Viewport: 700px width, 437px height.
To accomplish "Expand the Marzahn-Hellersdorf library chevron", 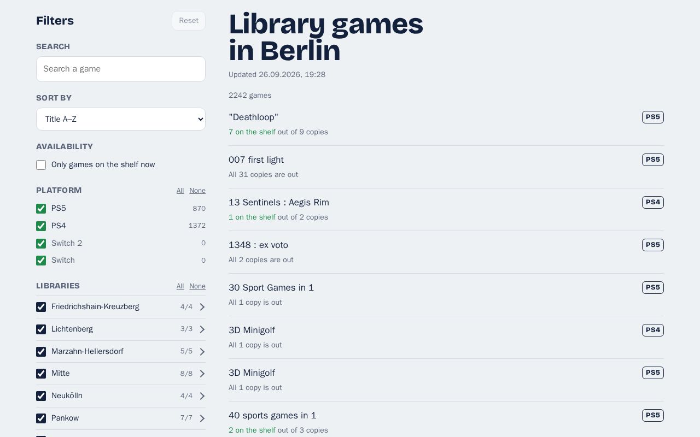I will pos(202,352).
